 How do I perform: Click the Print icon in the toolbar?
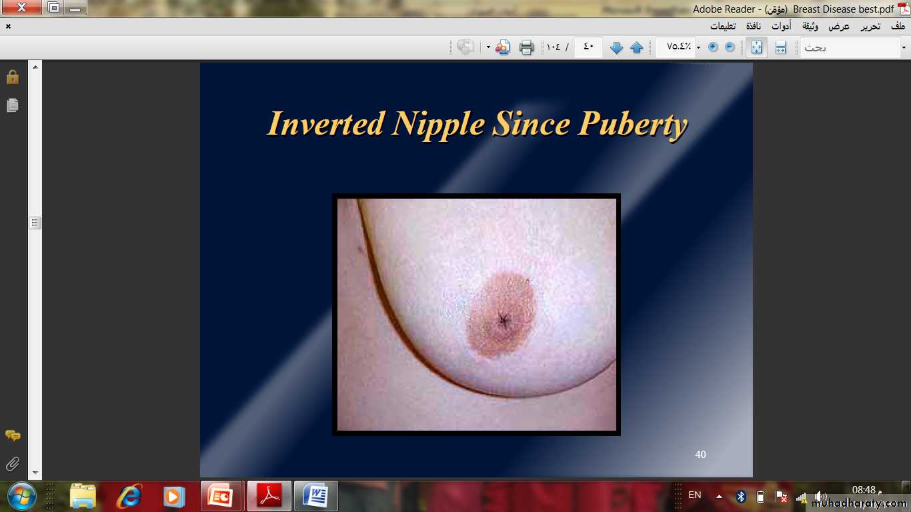click(526, 47)
